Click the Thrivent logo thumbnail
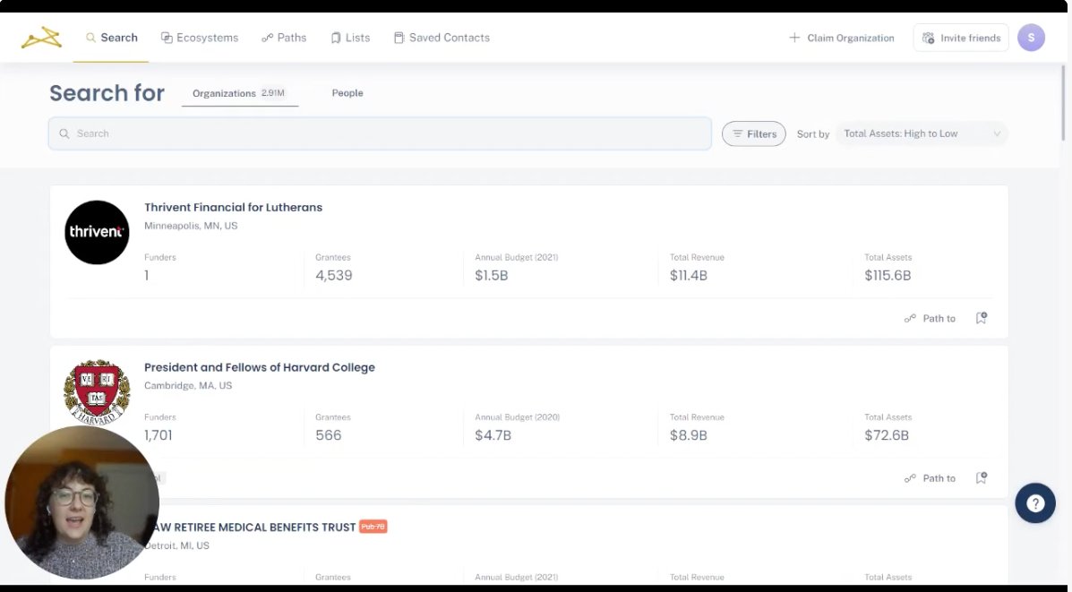 point(97,233)
